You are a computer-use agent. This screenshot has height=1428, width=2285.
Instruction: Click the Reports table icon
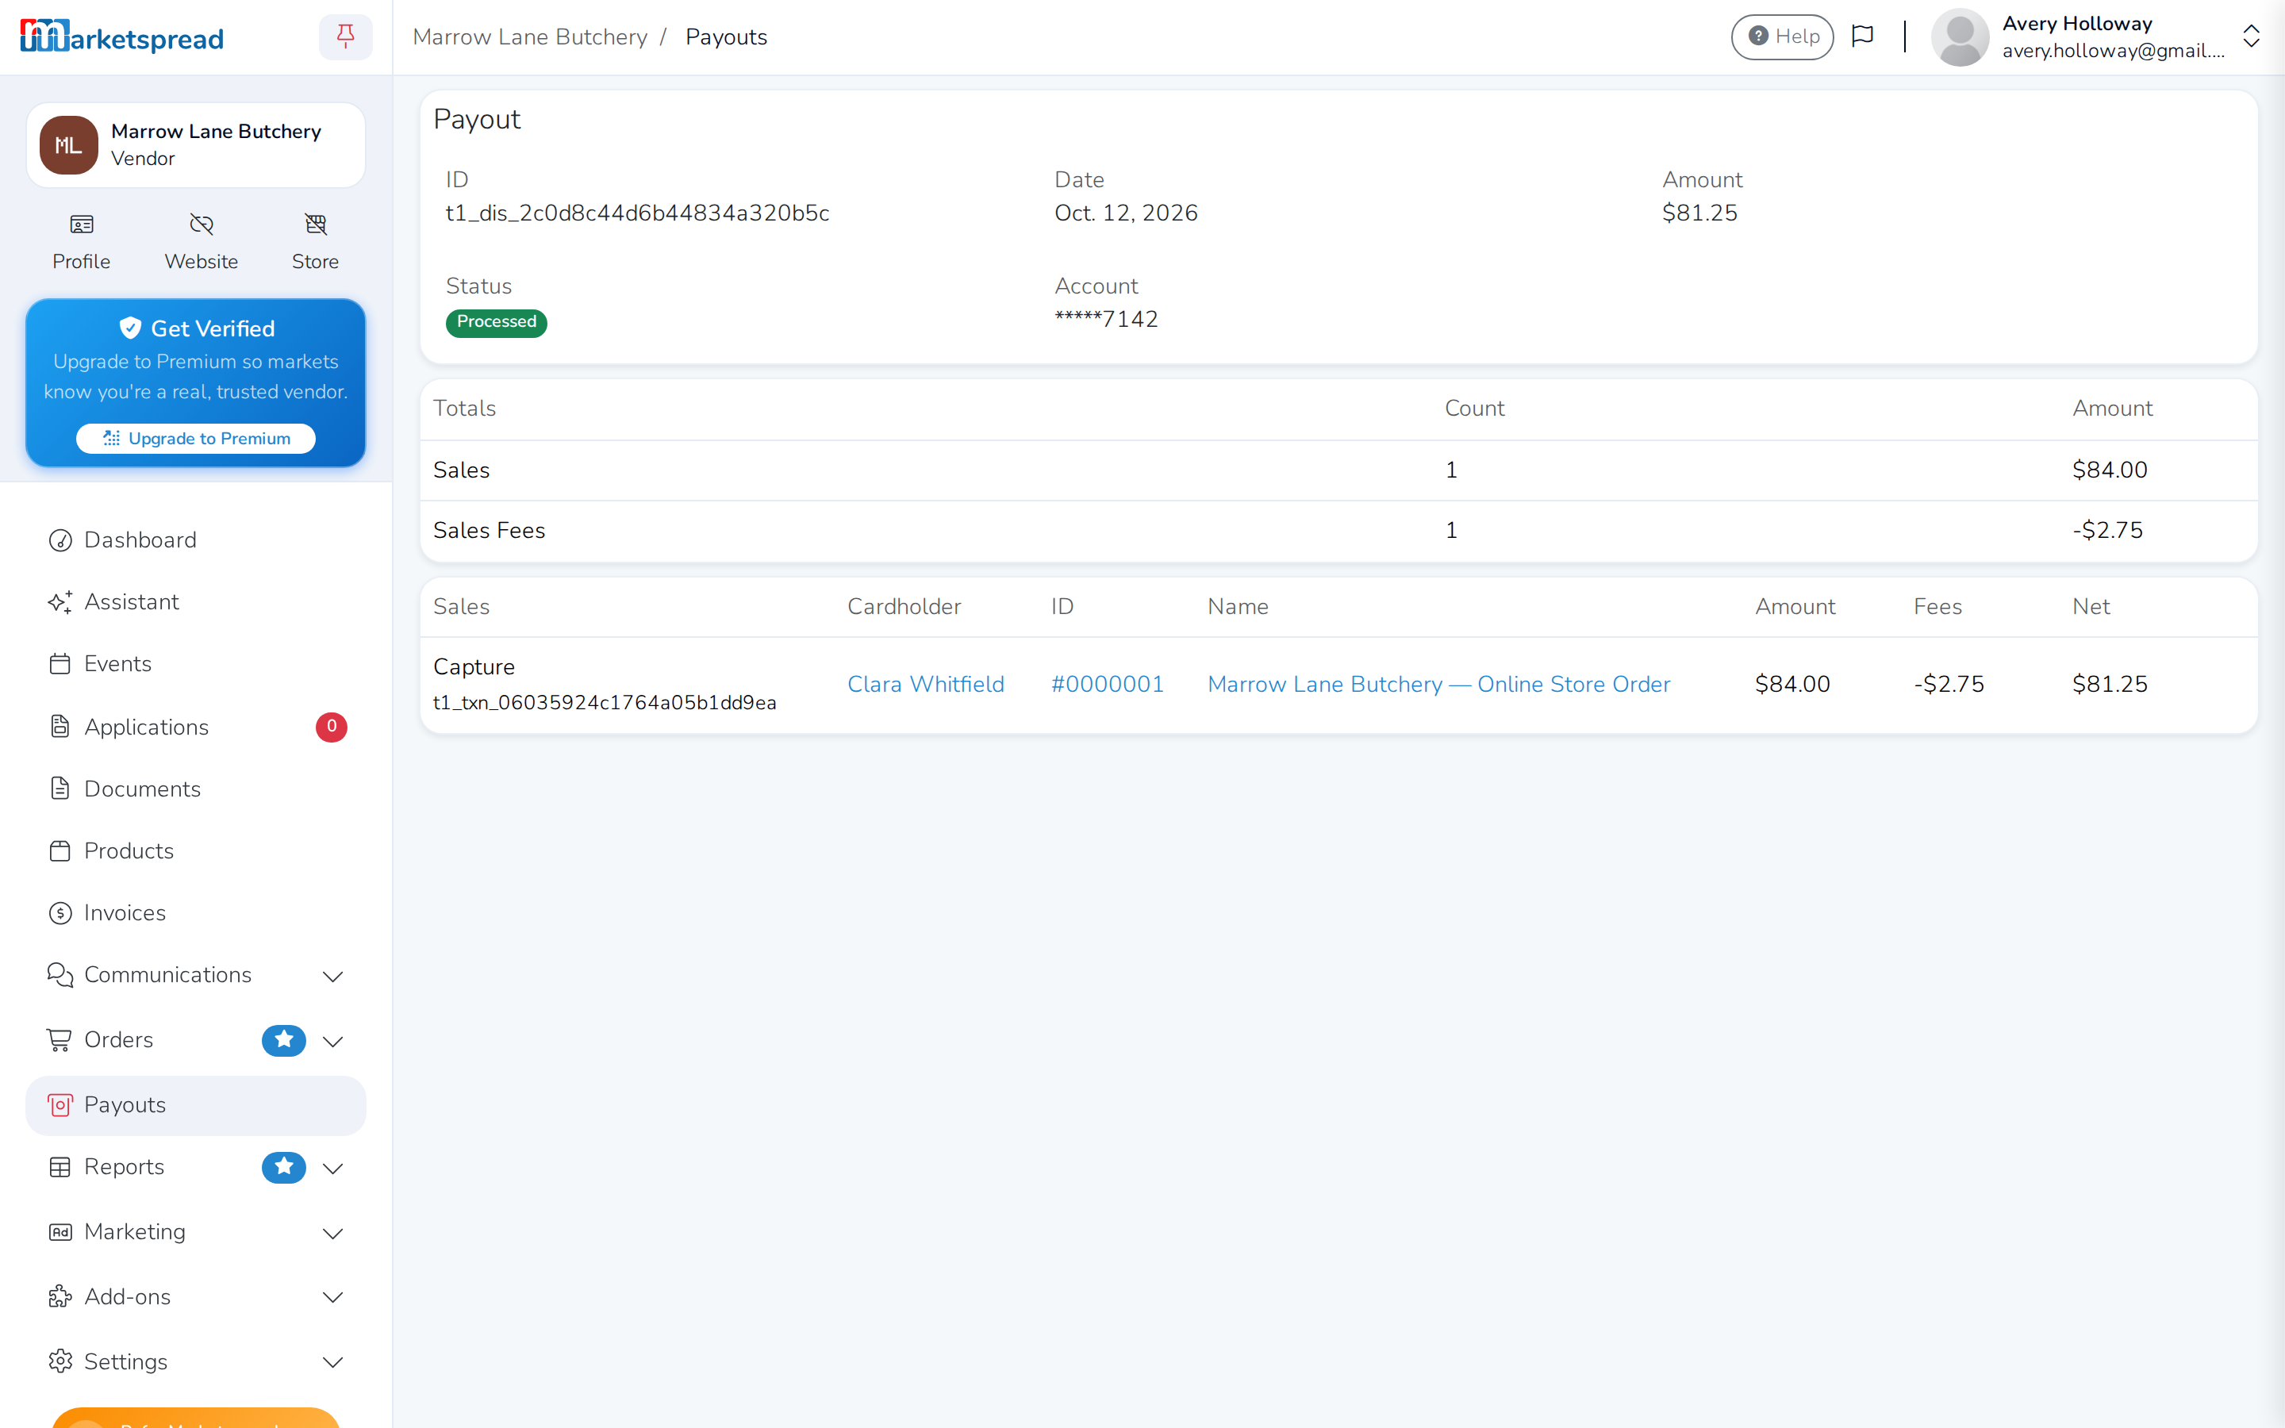(x=60, y=1167)
